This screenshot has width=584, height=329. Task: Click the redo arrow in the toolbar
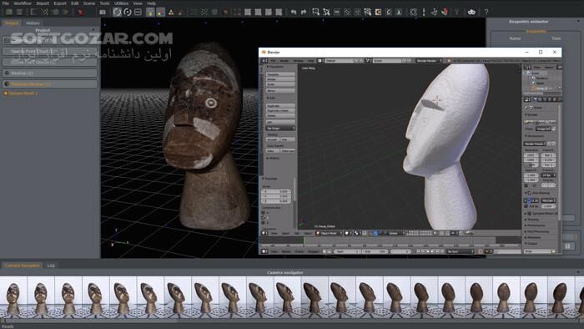(x=304, y=12)
